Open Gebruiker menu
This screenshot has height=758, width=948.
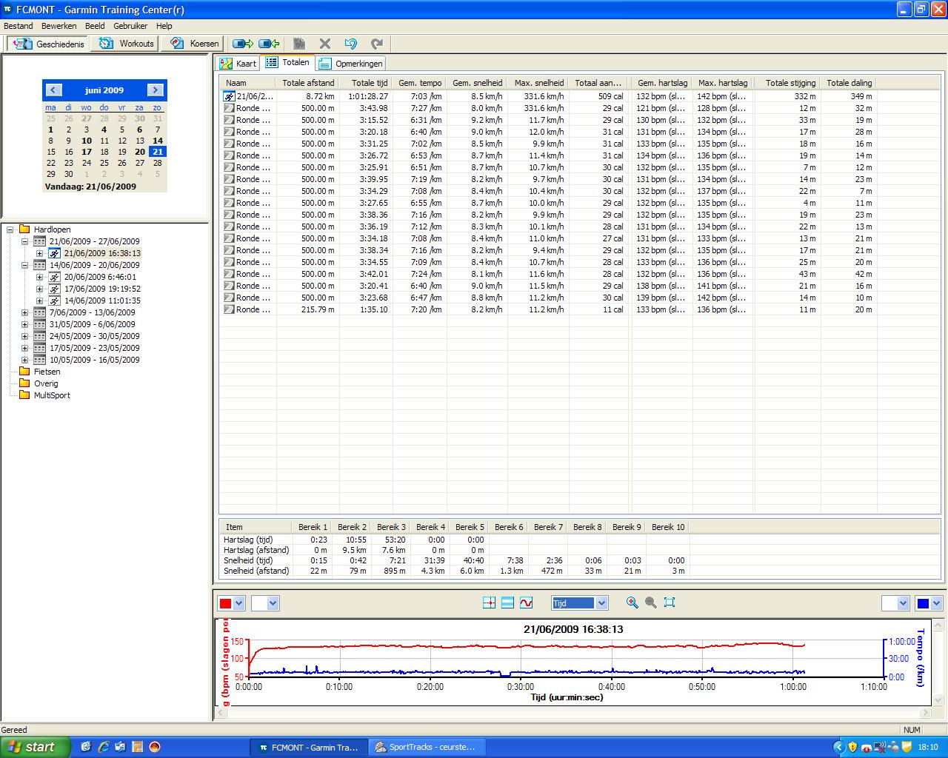(x=130, y=26)
